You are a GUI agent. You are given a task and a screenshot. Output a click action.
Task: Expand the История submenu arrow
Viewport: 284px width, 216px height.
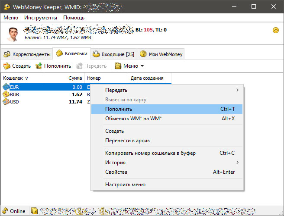[x=237, y=163]
